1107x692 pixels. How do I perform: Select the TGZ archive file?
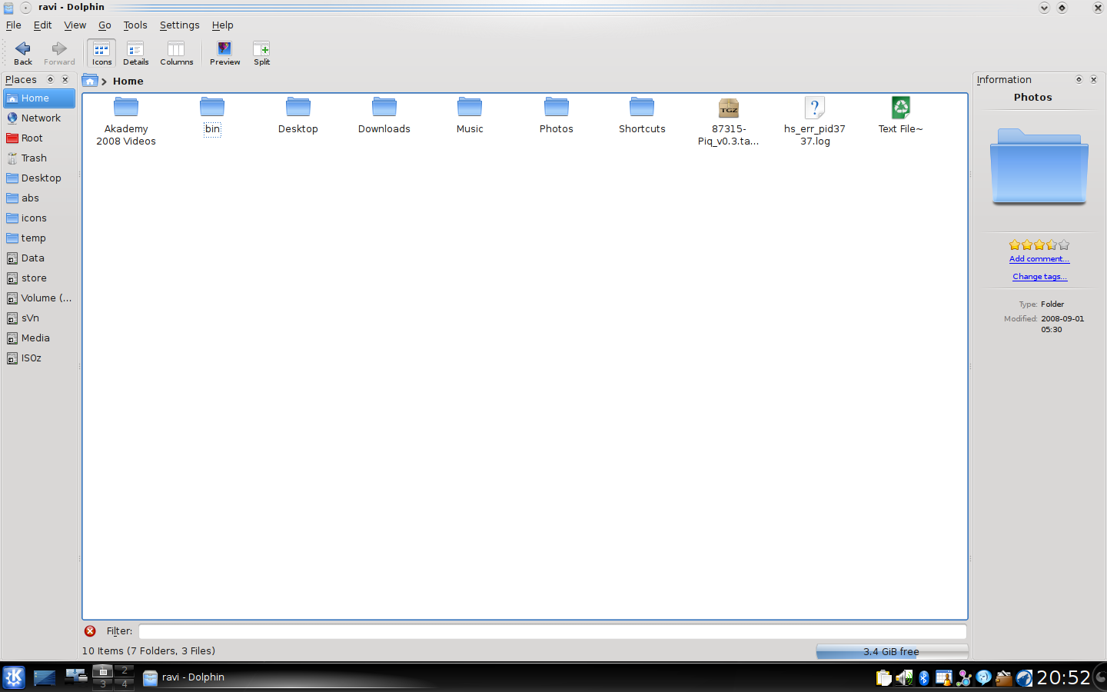click(x=728, y=121)
